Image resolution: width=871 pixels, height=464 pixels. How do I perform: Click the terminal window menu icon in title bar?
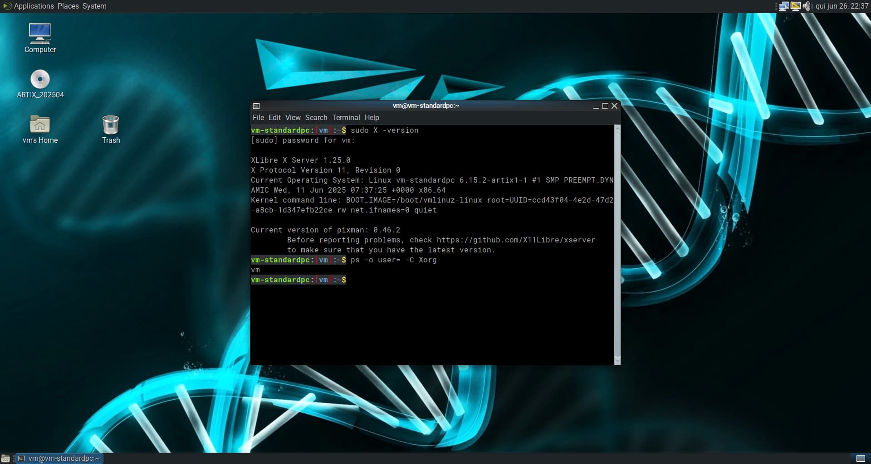pos(256,106)
